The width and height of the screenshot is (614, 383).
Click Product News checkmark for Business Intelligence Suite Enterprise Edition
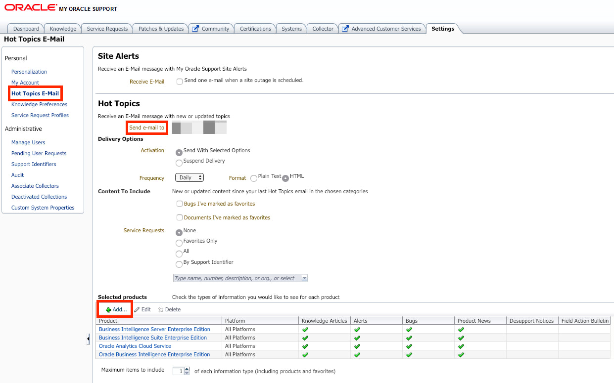tap(461, 338)
